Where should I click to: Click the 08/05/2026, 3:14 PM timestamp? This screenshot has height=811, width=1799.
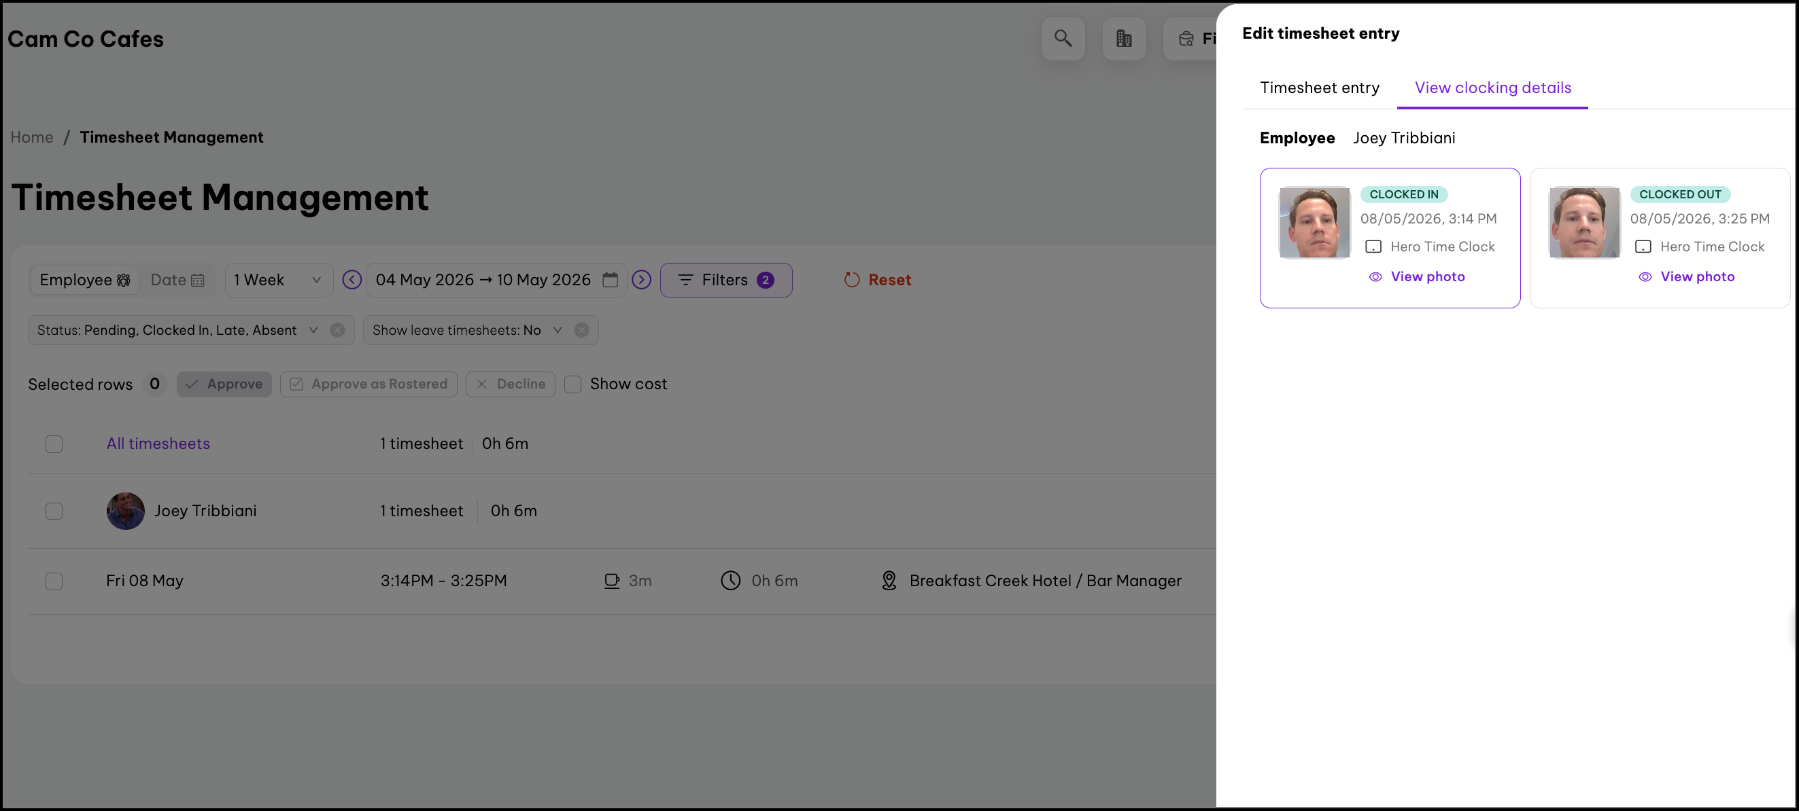[1428, 219]
